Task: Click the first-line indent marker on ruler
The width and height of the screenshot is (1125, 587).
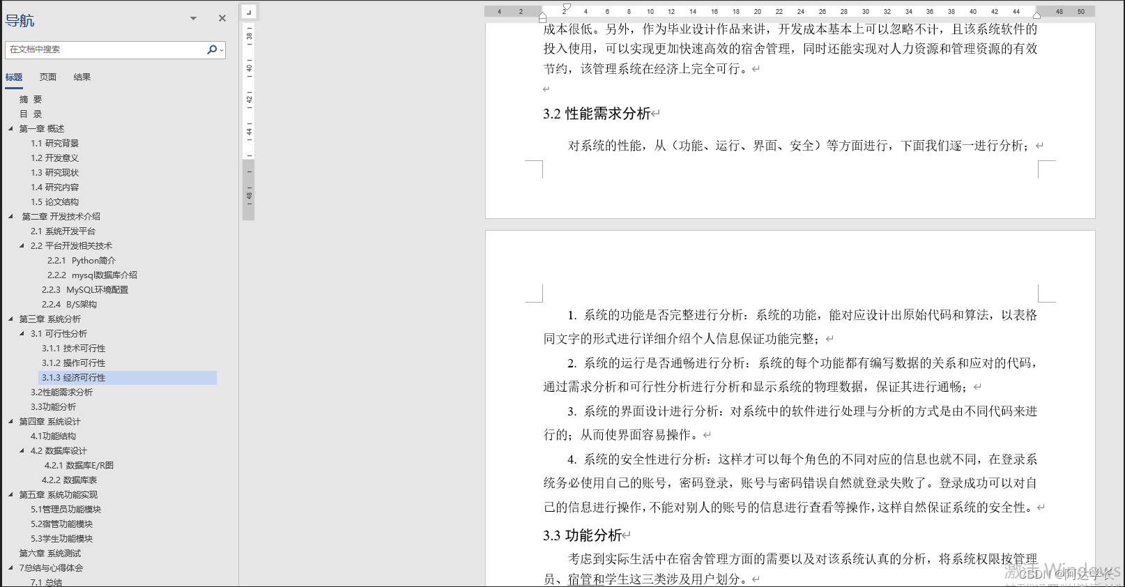Action: coord(567,7)
